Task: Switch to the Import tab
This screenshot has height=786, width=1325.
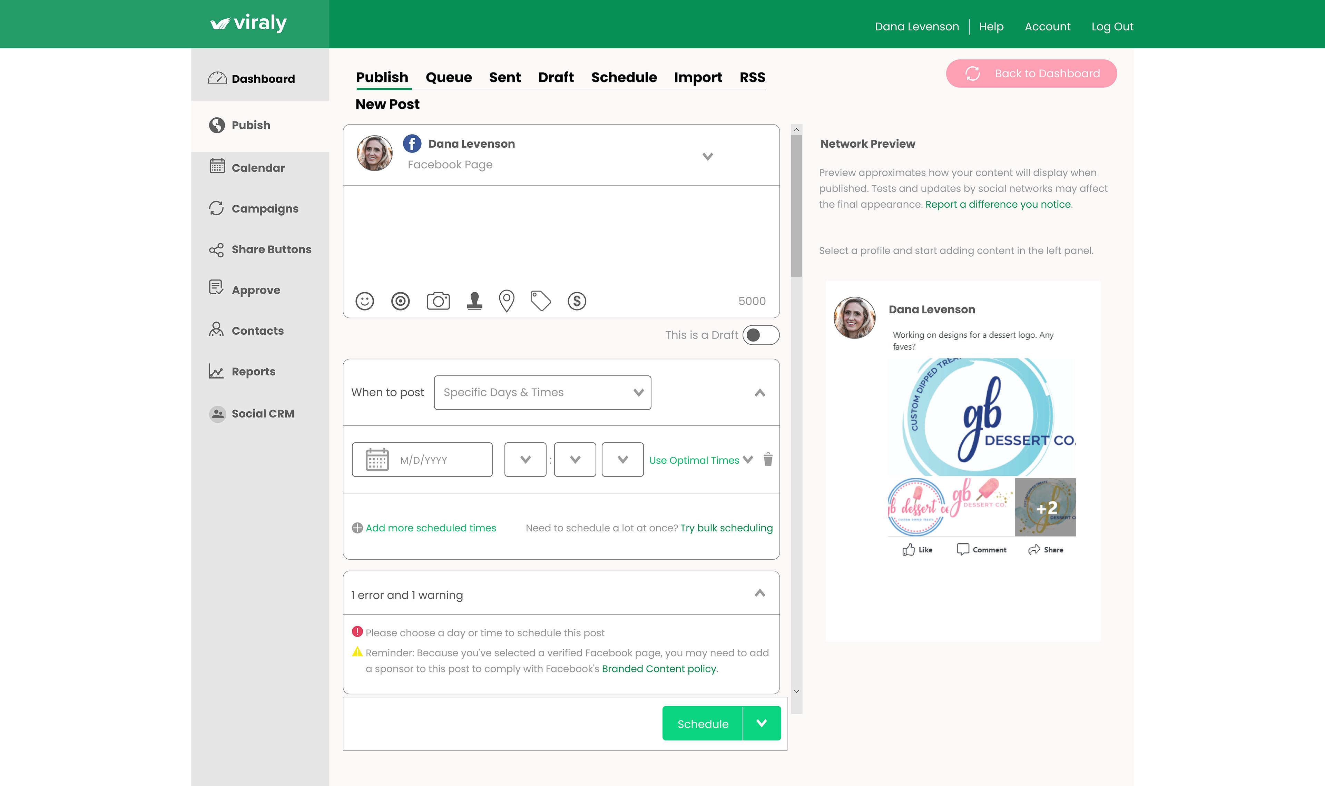Action: tap(698, 77)
